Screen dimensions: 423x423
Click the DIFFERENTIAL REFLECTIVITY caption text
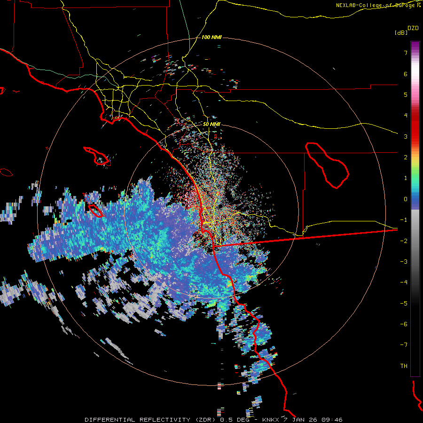(138, 420)
